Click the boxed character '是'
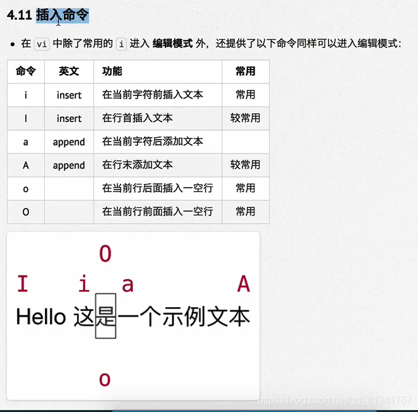418x412 pixels. 105,316
